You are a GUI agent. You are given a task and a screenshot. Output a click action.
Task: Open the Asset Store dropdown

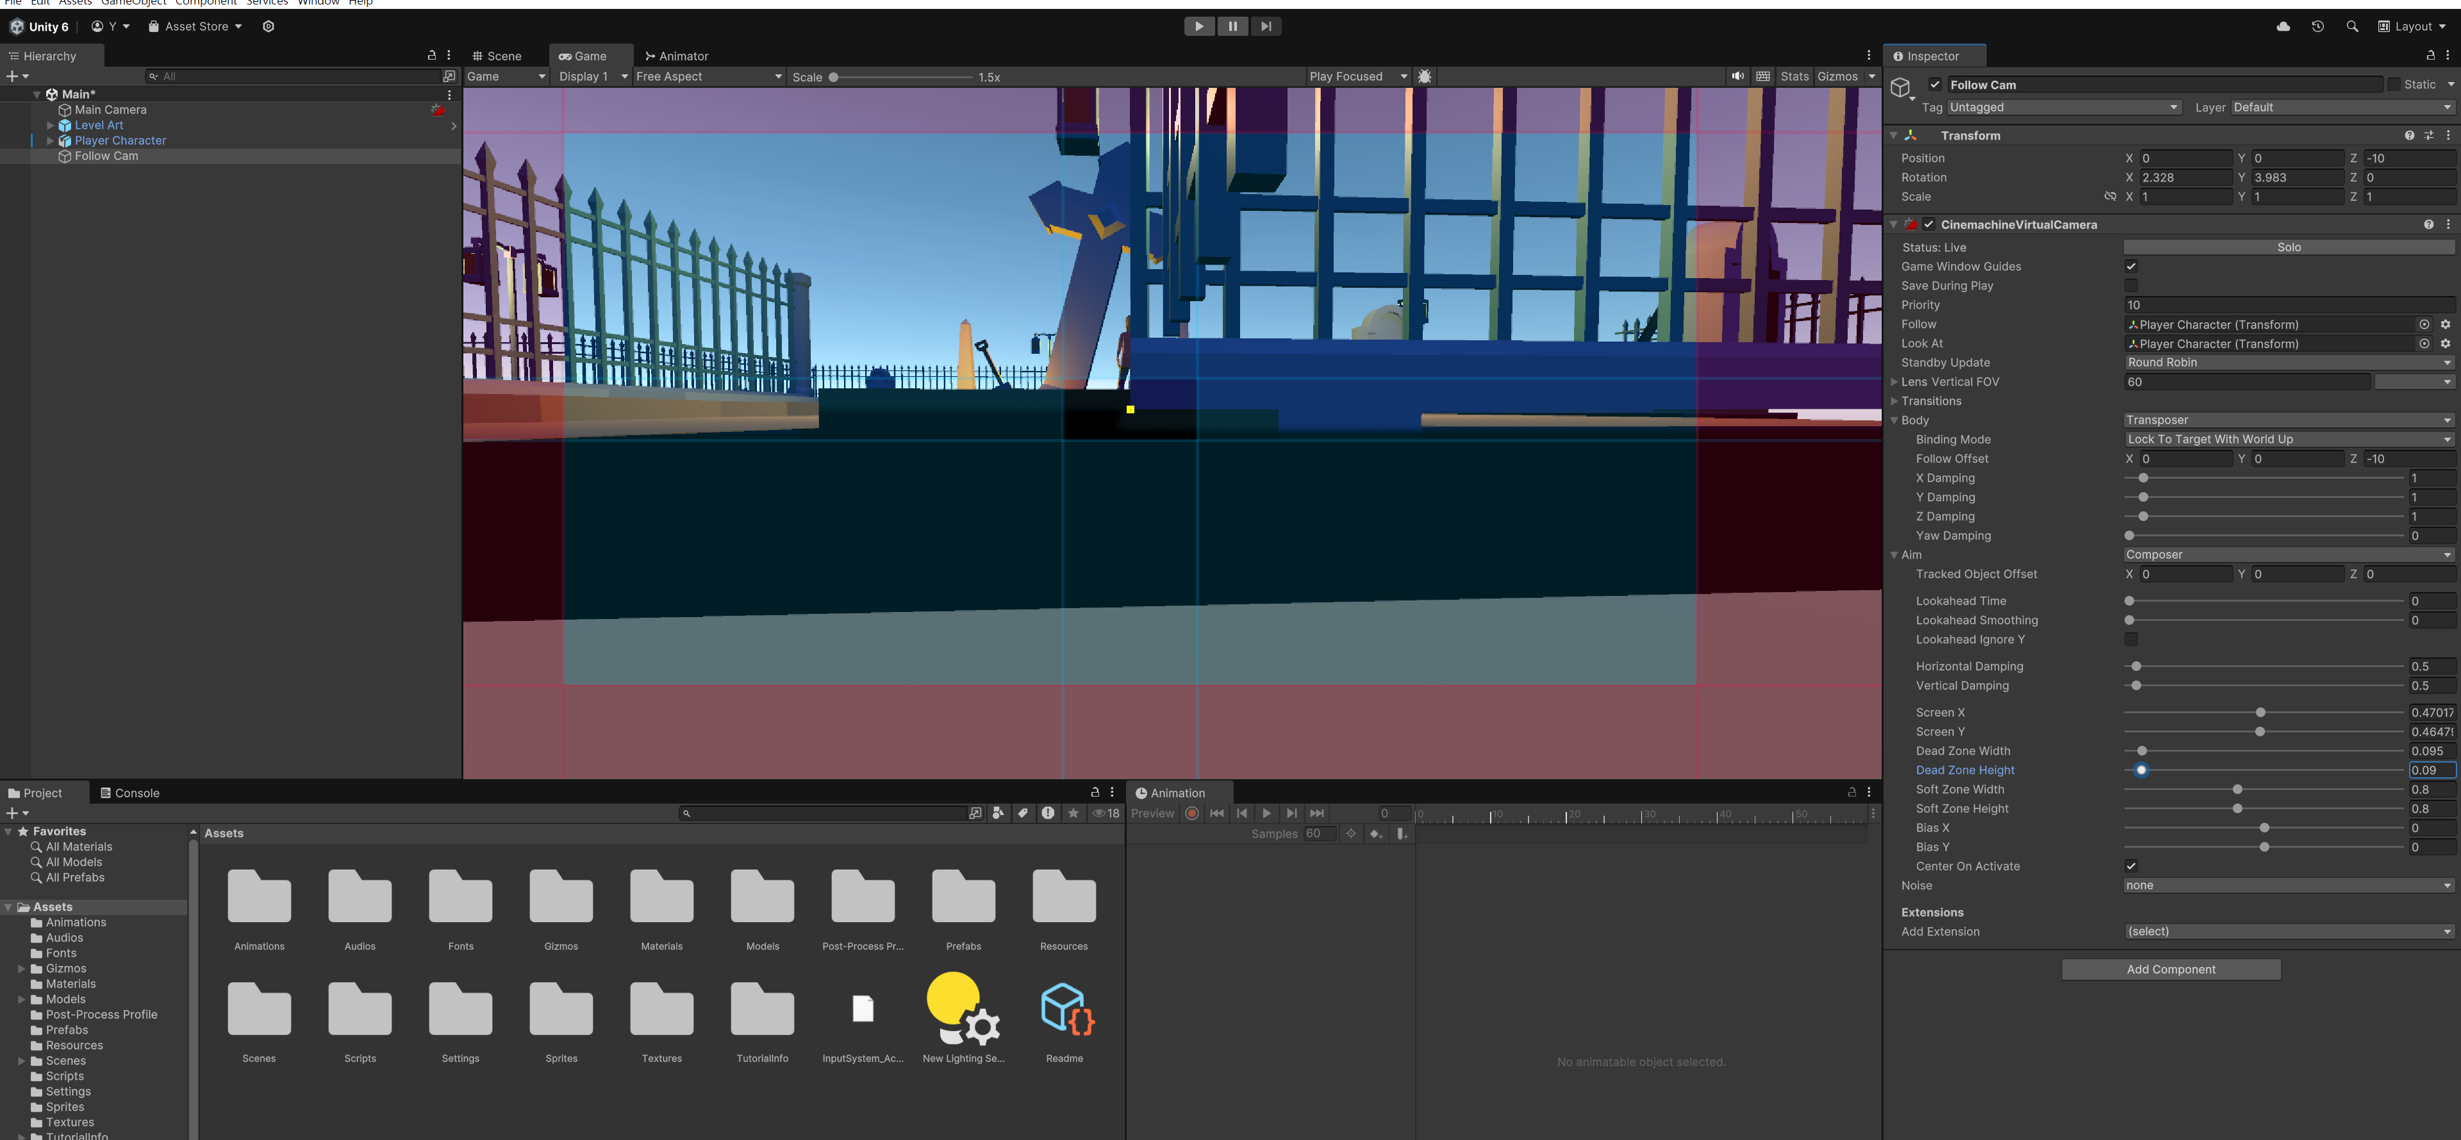click(195, 26)
